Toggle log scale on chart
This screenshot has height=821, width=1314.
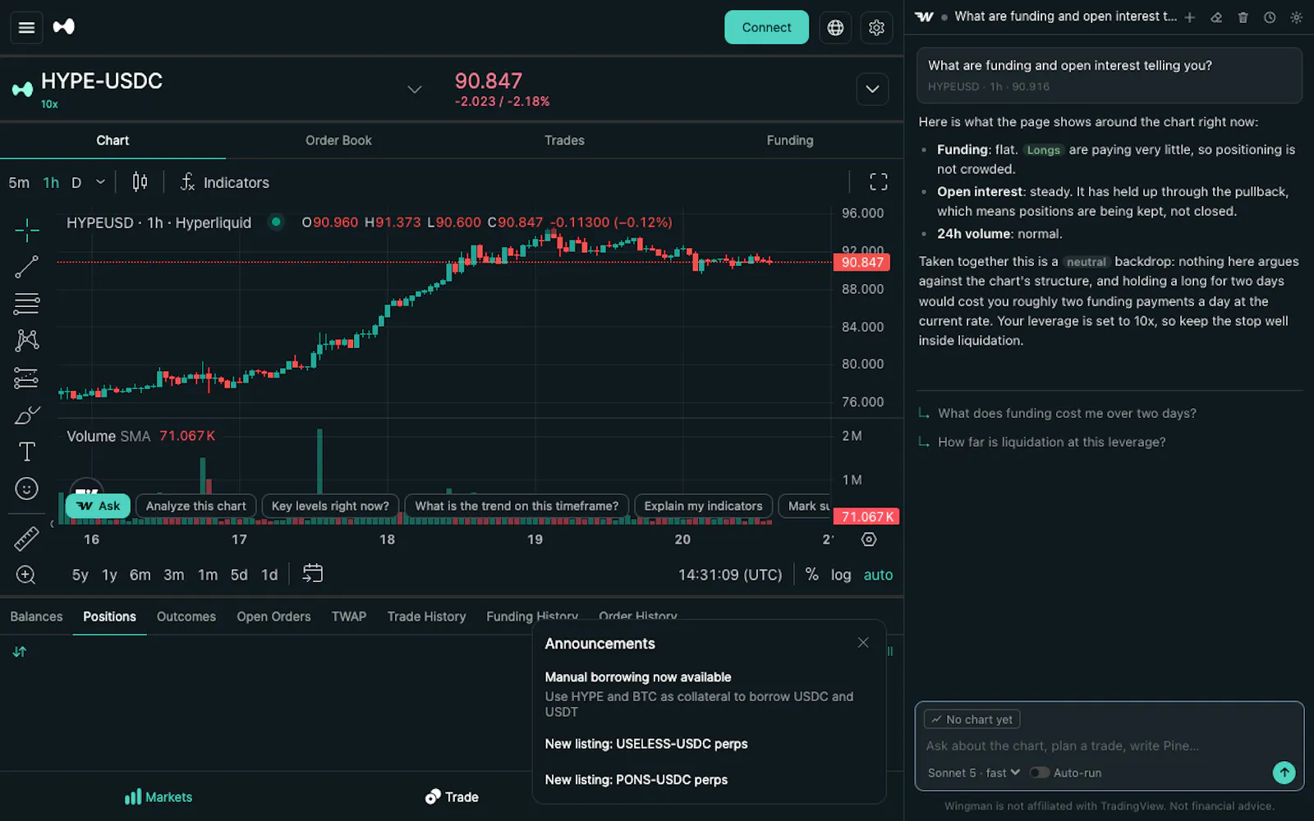[841, 575]
